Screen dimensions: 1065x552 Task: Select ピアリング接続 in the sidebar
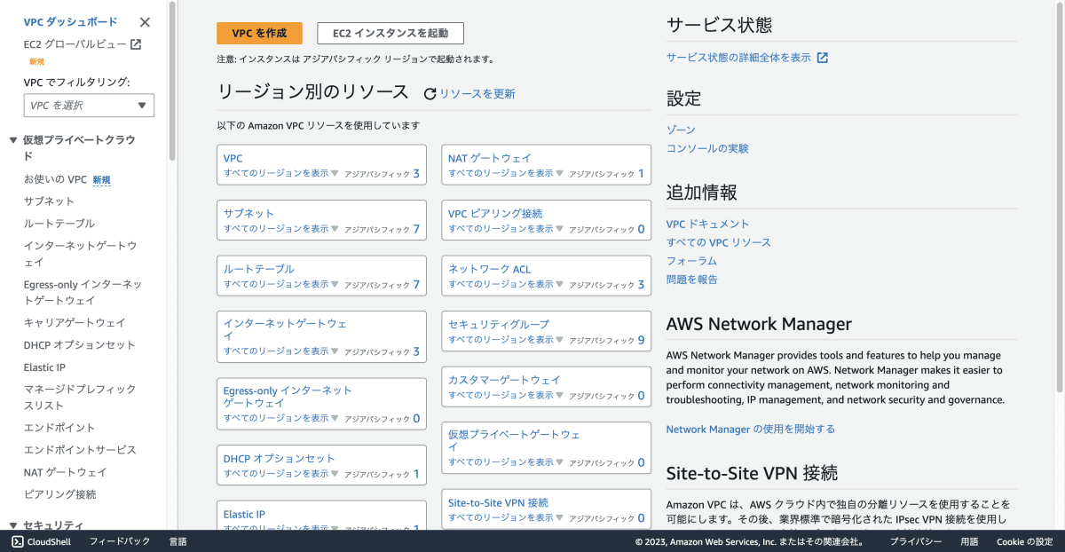(59, 494)
